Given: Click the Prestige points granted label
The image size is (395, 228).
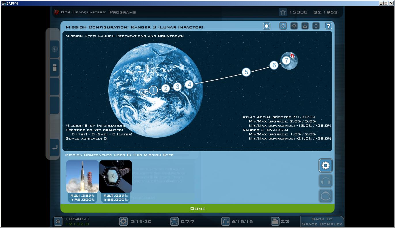Looking at the screenshot, I should (94, 130).
